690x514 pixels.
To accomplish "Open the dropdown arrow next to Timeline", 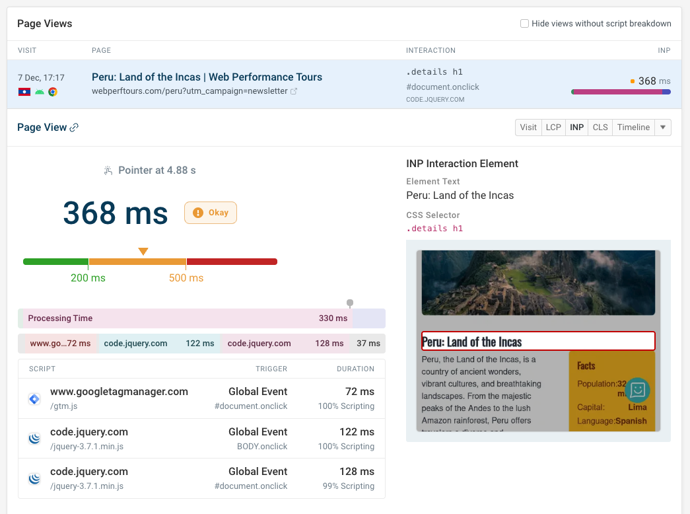I will pyautogui.click(x=663, y=128).
